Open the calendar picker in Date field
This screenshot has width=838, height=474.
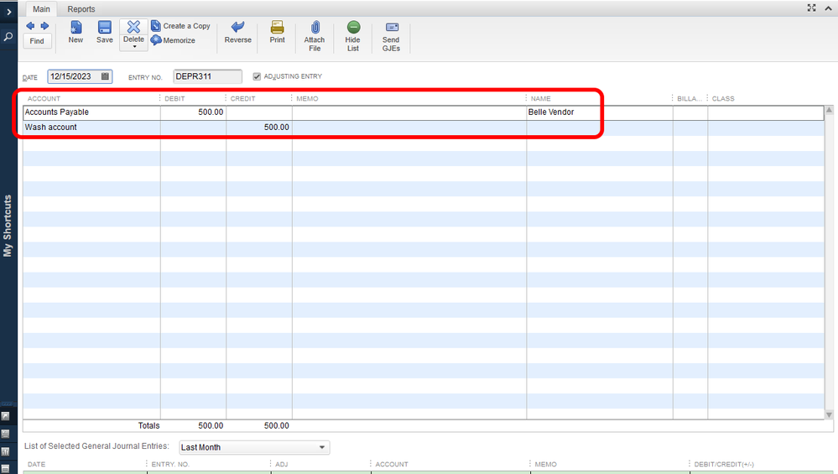105,76
